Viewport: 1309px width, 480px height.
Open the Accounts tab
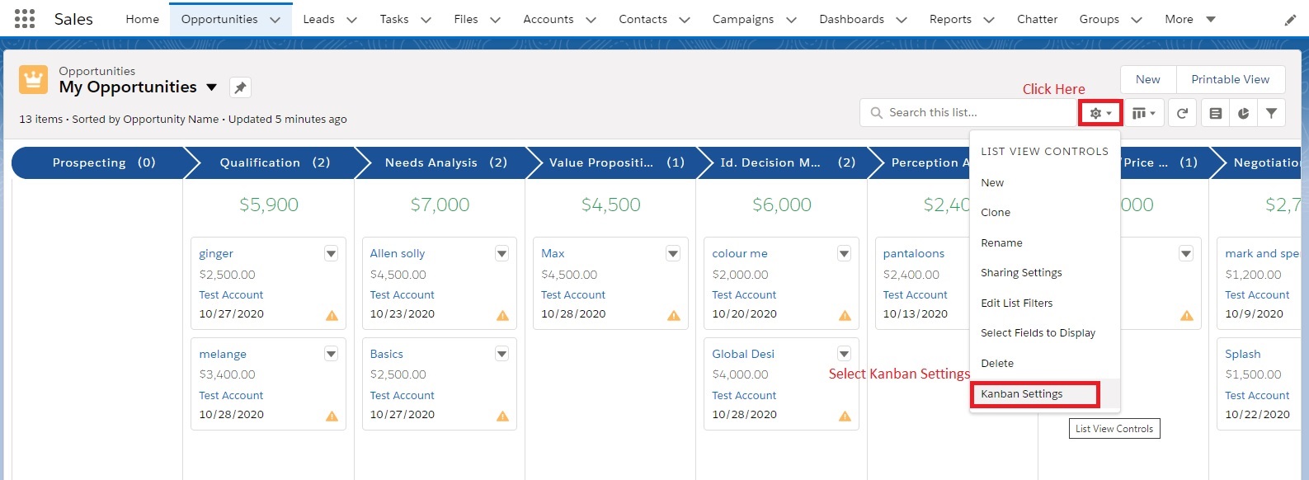click(549, 19)
